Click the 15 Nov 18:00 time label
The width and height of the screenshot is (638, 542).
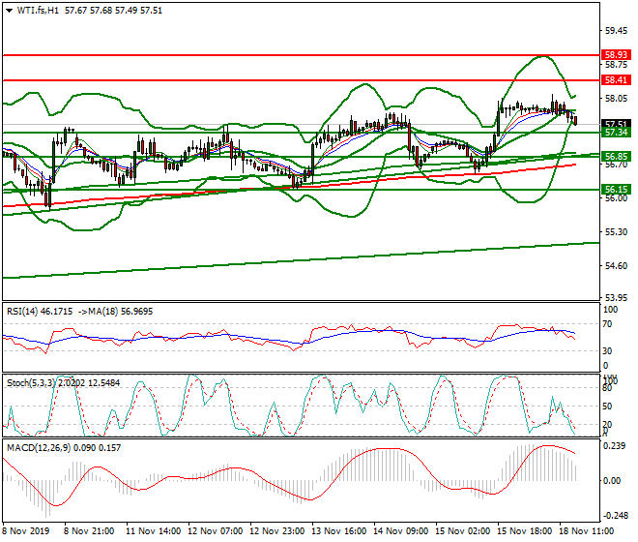click(x=525, y=531)
